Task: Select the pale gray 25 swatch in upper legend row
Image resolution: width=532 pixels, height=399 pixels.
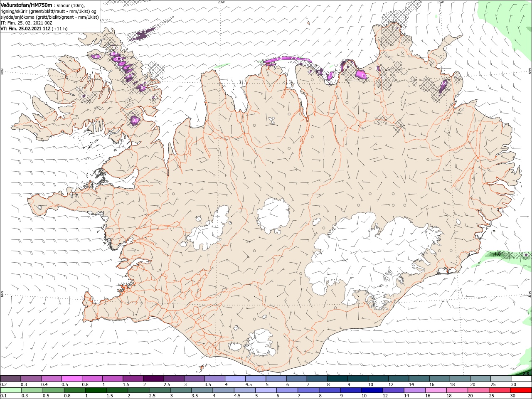Action: point(500,379)
